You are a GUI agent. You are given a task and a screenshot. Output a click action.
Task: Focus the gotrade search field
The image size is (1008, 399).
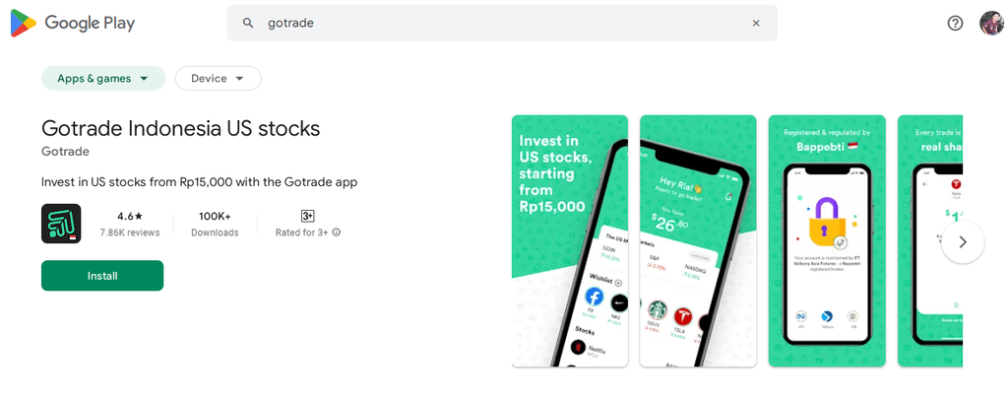pyautogui.click(x=502, y=24)
